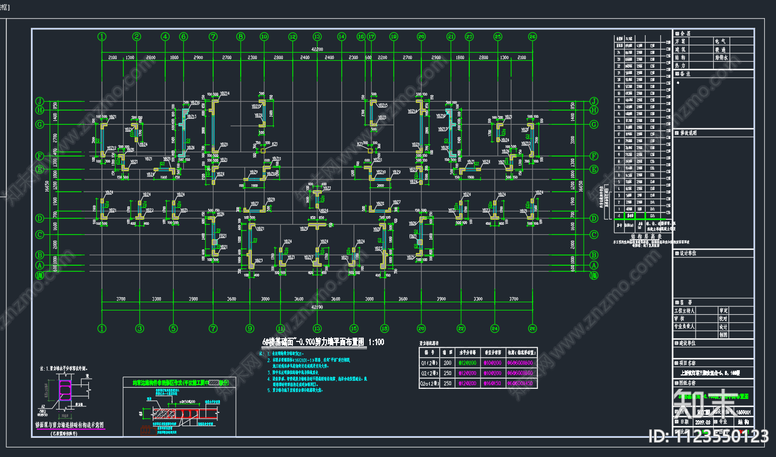Select grid axis bubble 6
Image resolution: width=776 pixels, height=457 pixels.
[184, 37]
